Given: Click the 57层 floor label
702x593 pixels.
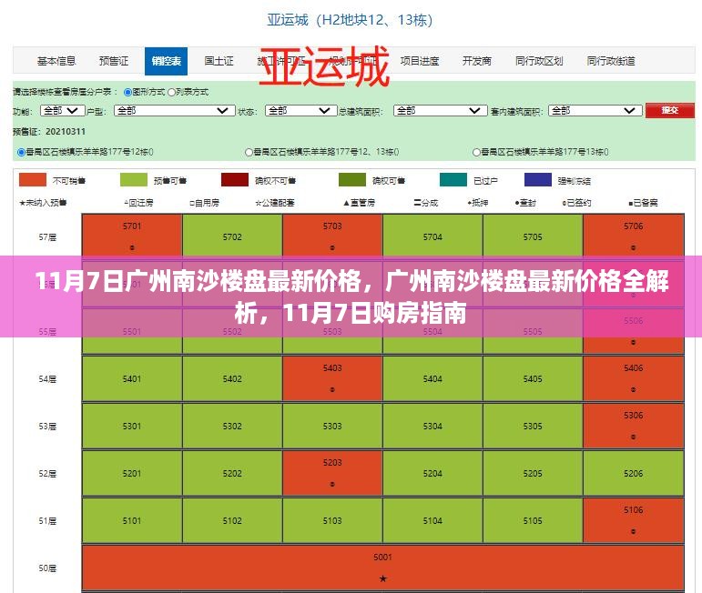Looking at the screenshot, I should [x=47, y=237].
